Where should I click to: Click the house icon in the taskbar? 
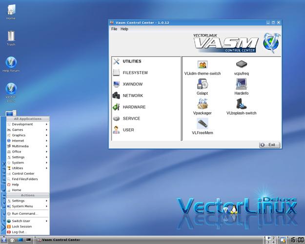point(12,240)
